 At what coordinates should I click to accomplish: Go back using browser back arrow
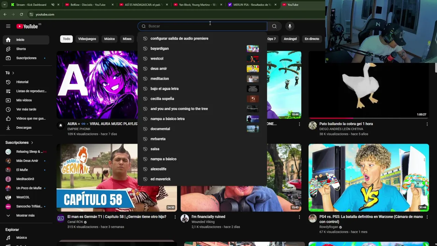coord(5,14)
